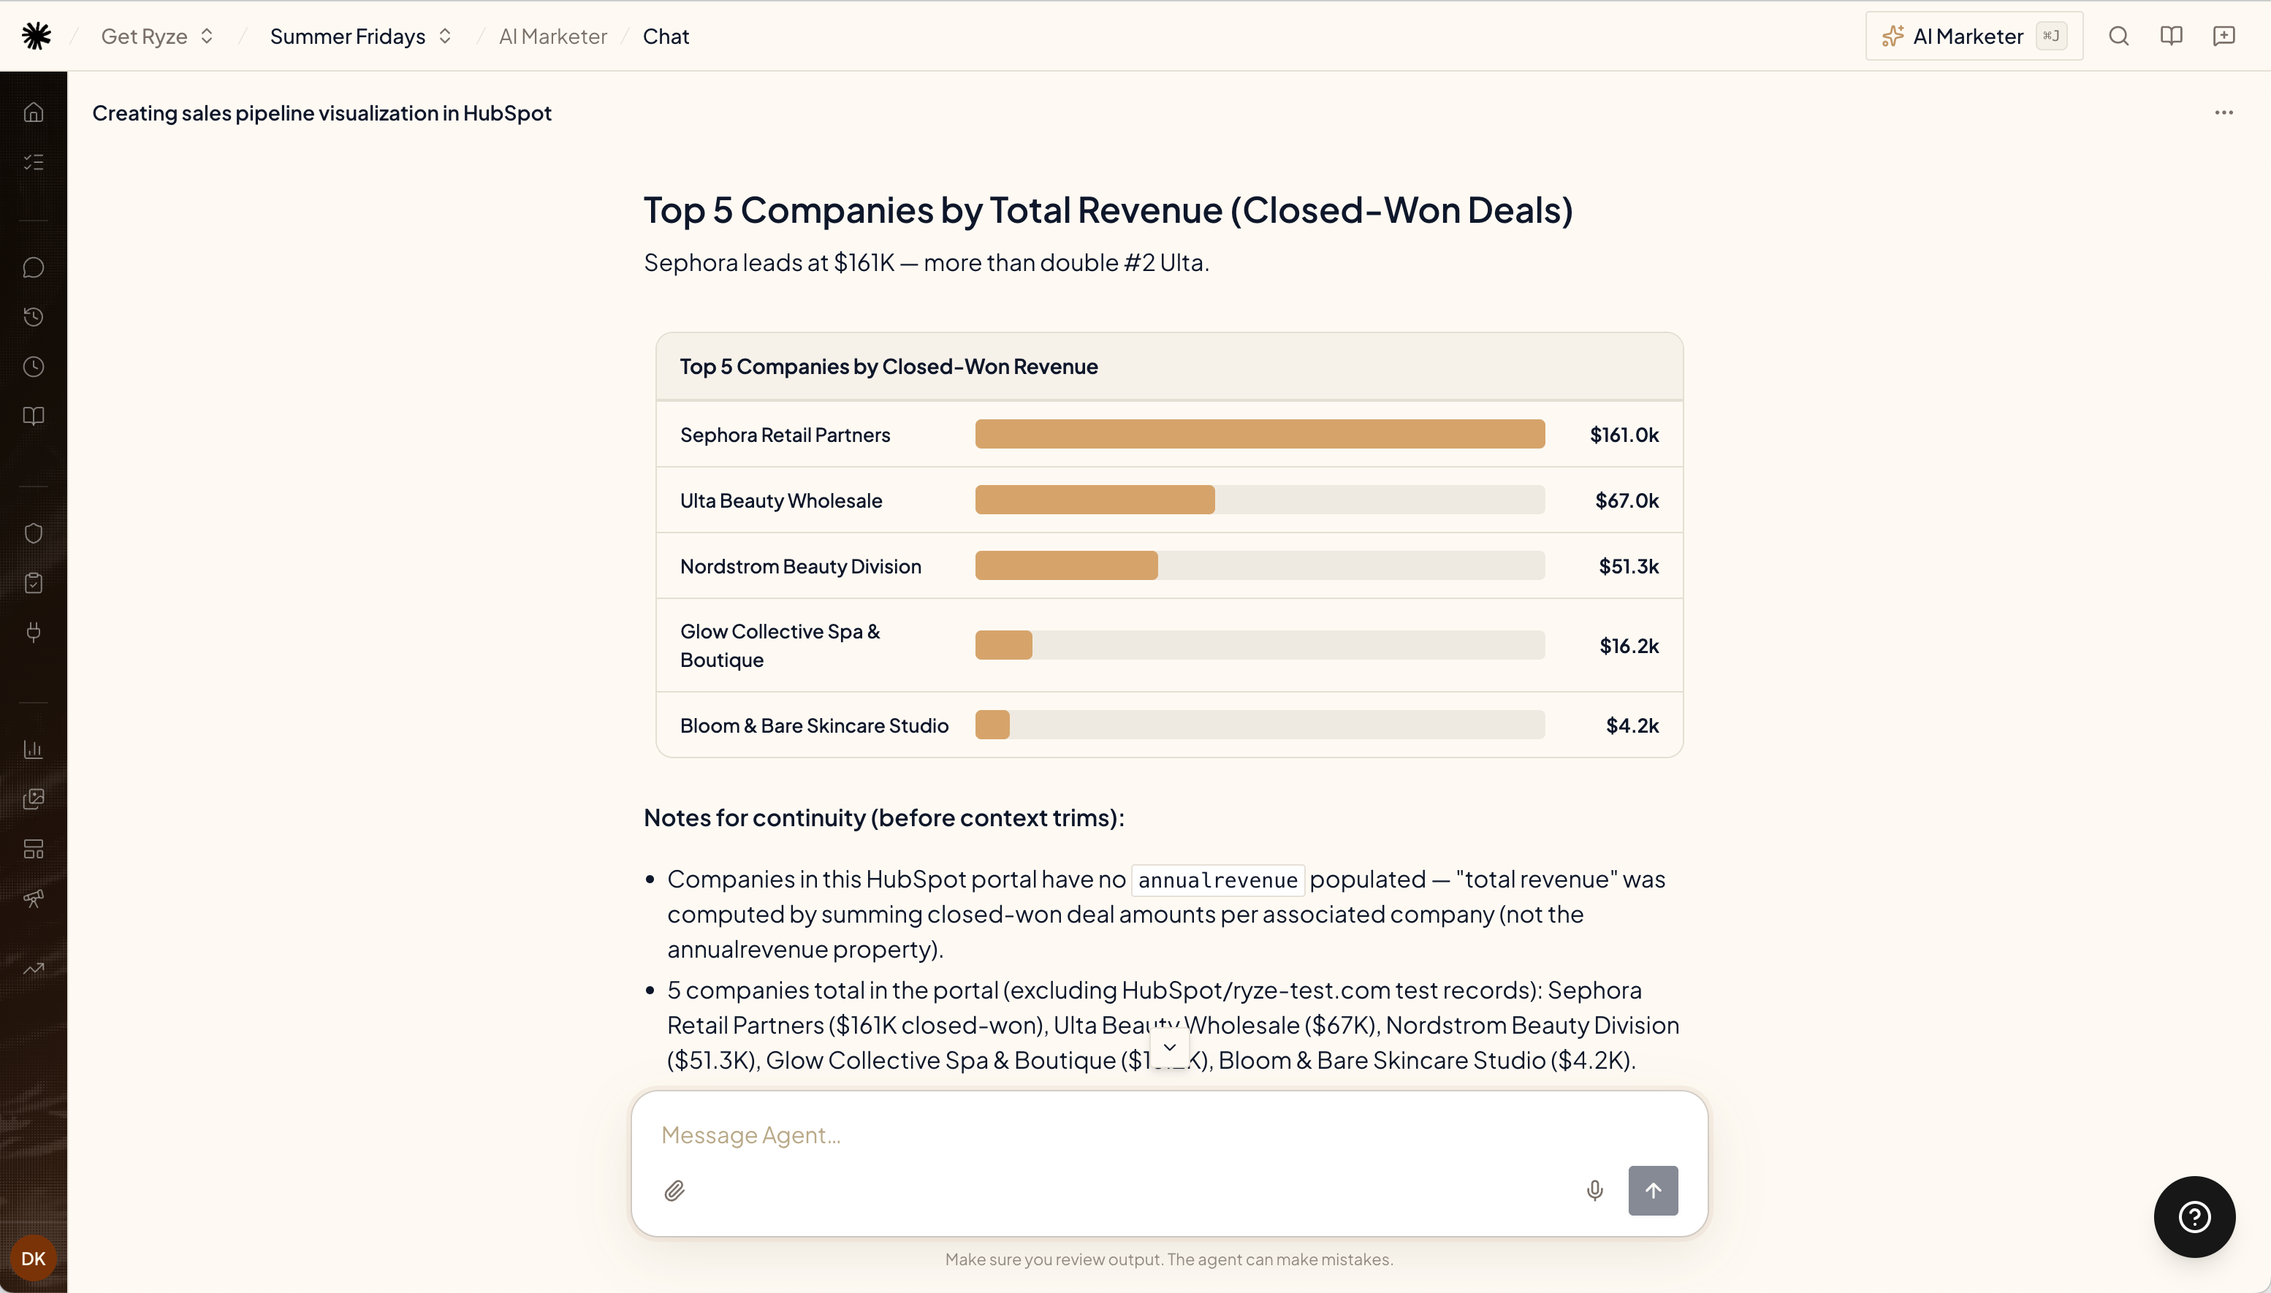Screen dimensions: 2271x1293
Task: Click the scroll-to-bottom chevron button
Action: tap(1170, 1048)
